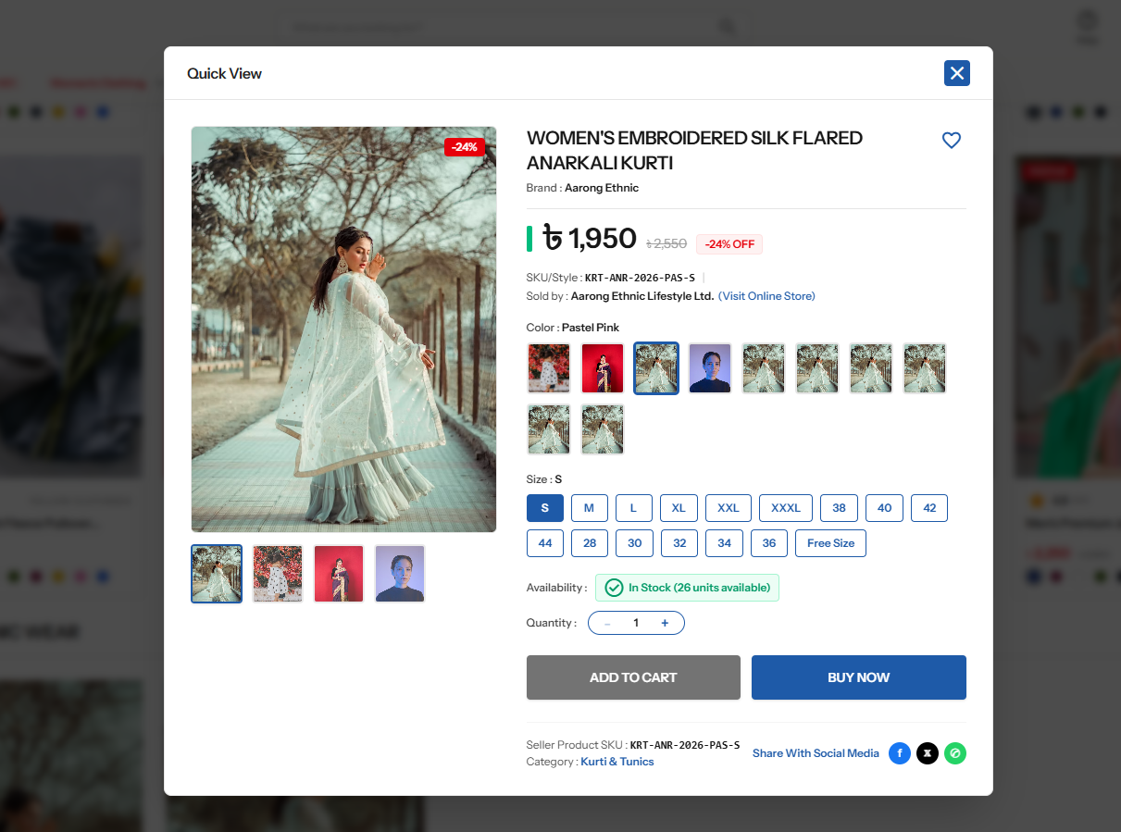
Task: Choose size 32
Action: pos(679,543)
